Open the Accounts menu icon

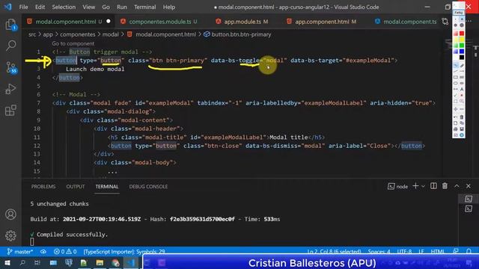click(10, 214)
